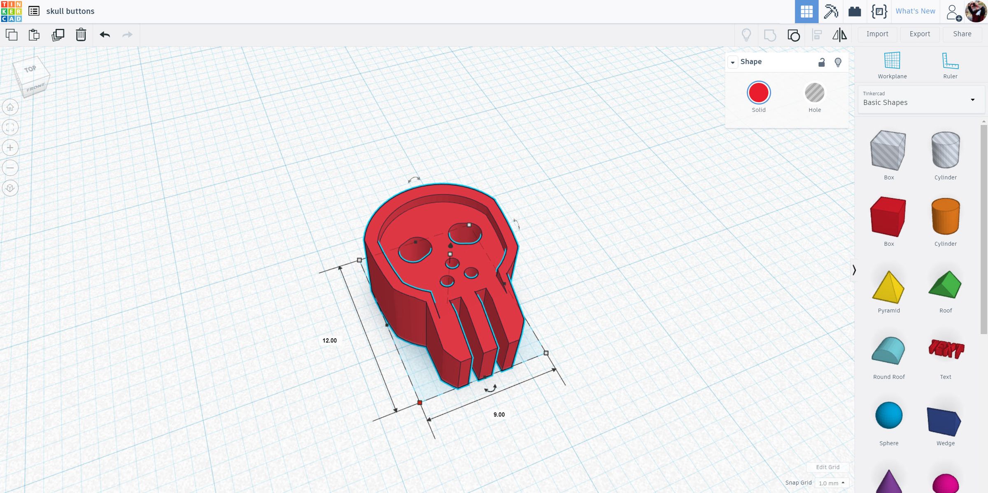Open the Snap Grid value dropdown
Viewport: 988px width, 493px height.
coord(831,483)
